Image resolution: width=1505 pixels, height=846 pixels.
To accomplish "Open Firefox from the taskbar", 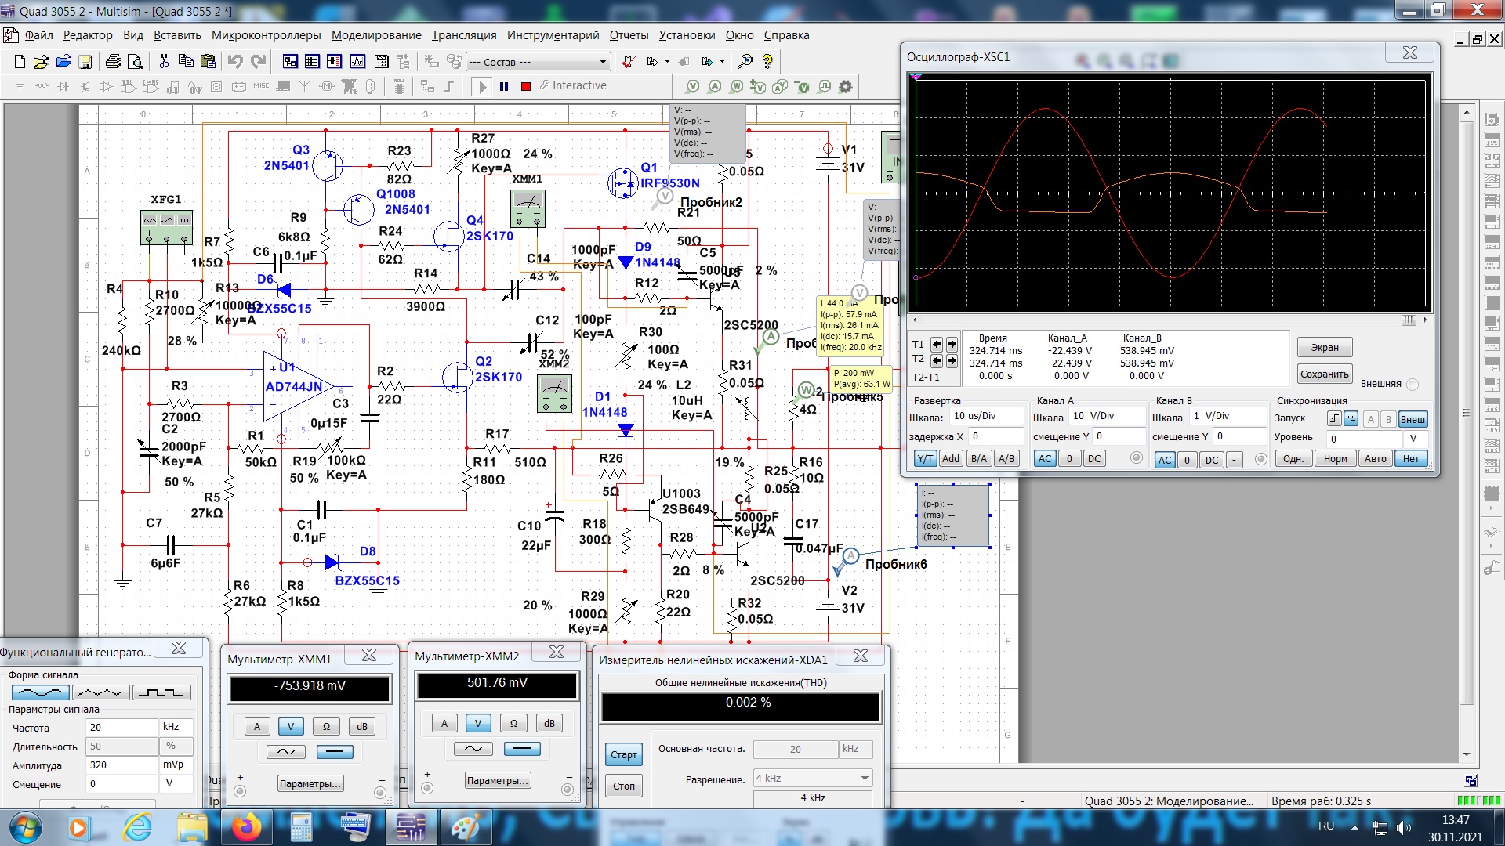I will coord(247,827).
